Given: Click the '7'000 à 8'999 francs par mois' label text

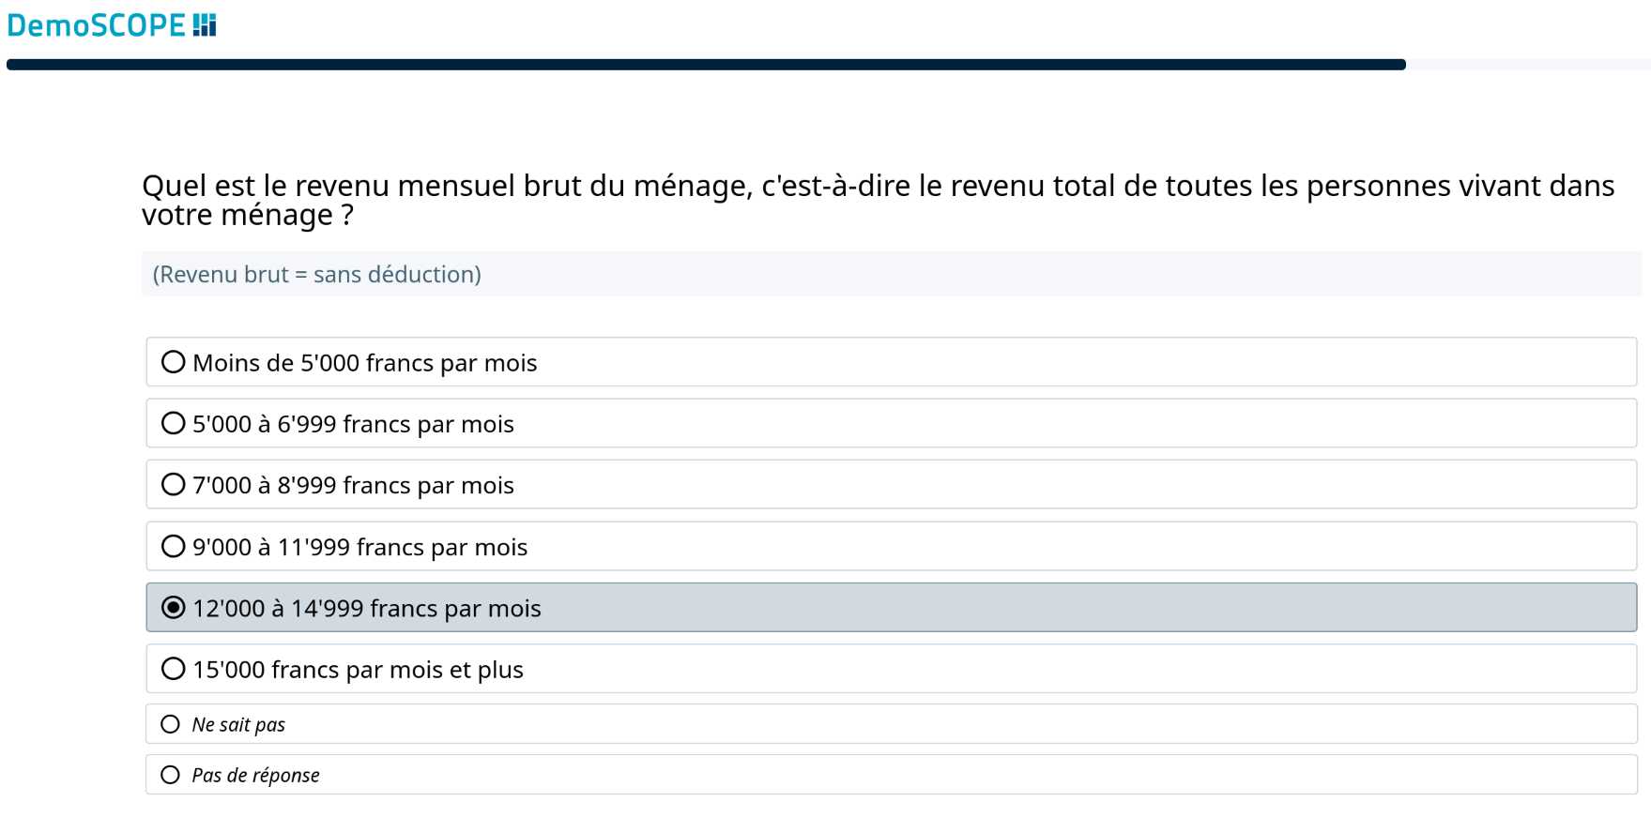Looking at the screenshot, I should 353,486.
